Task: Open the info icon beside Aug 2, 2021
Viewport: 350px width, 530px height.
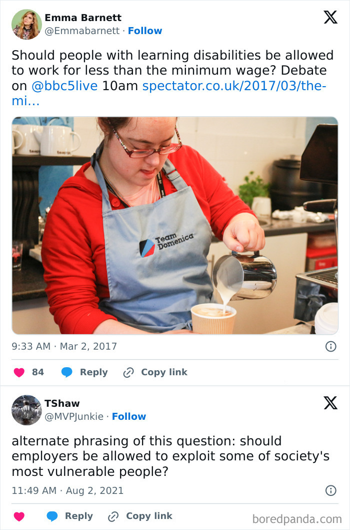Action: pyautogui.click(x=331, y=490)
